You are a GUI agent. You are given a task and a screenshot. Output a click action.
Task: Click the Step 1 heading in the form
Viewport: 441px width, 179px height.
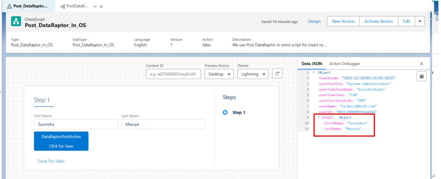click(42, 100)
